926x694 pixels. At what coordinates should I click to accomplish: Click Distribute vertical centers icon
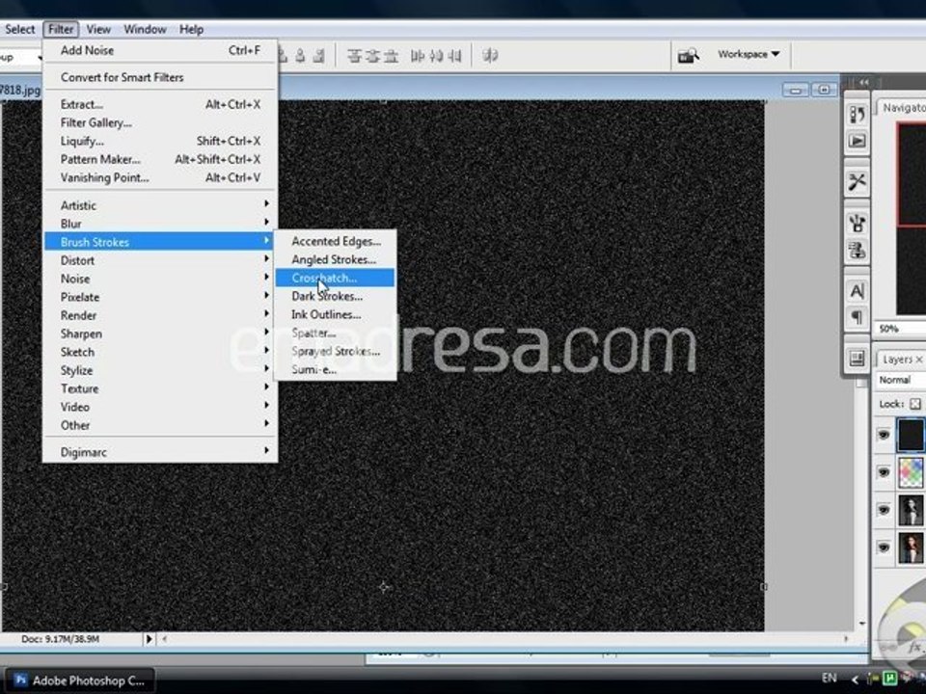coord(372,56)
